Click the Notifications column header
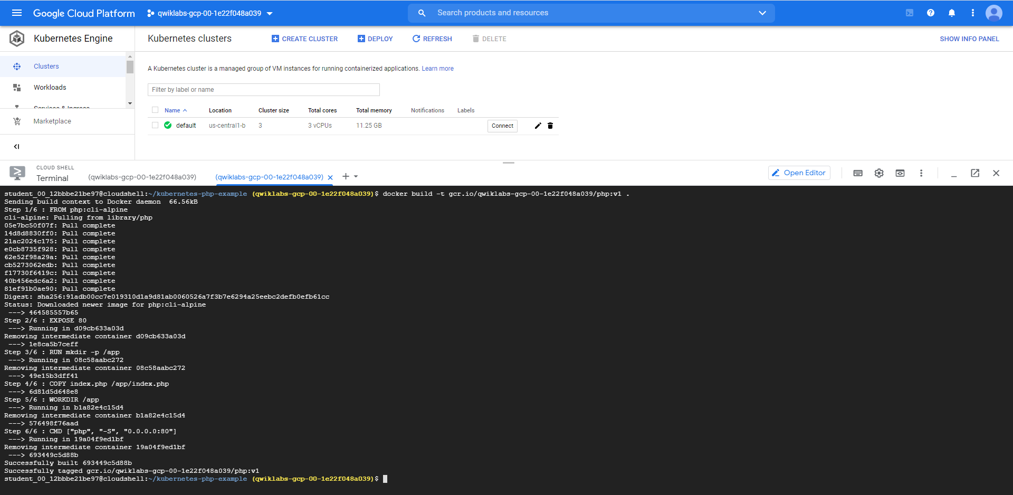The height and width of the screenshot is (495, 1013). coord(427,110)
